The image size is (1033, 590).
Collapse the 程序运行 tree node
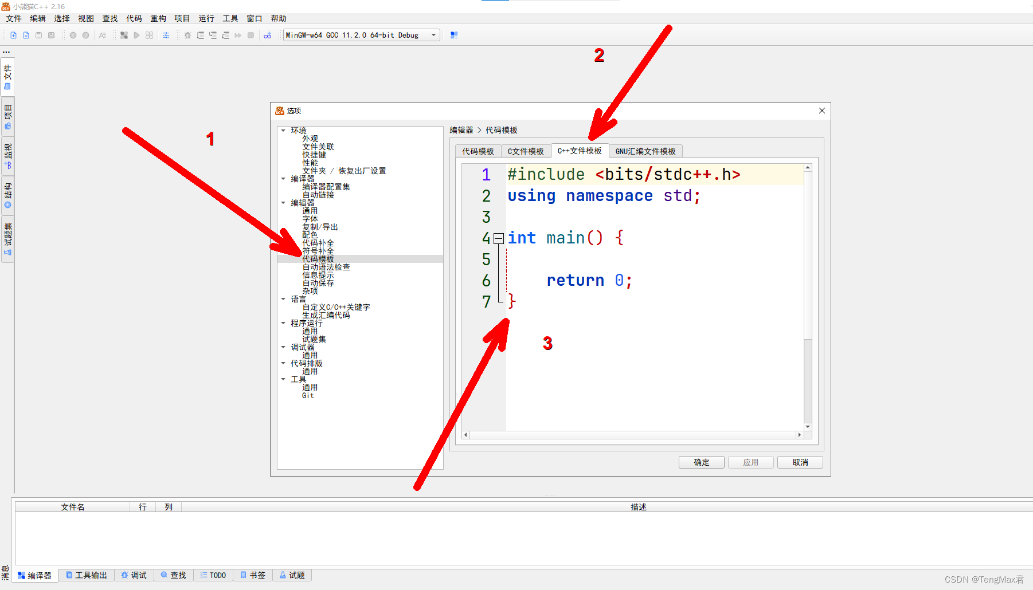(283, 323)
